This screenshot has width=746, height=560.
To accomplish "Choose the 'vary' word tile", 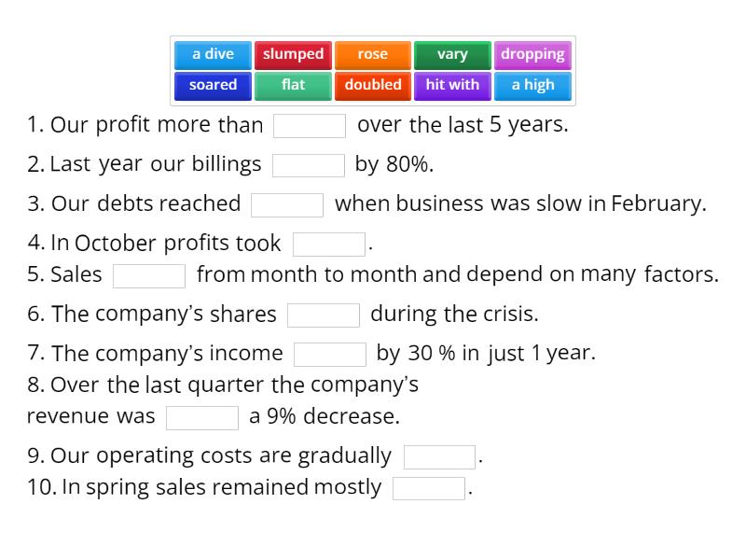I will click(x=452, y=54).
